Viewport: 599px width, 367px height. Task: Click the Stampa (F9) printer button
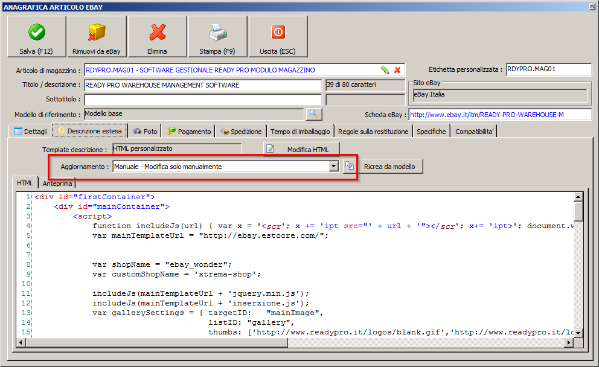[218, 37]
